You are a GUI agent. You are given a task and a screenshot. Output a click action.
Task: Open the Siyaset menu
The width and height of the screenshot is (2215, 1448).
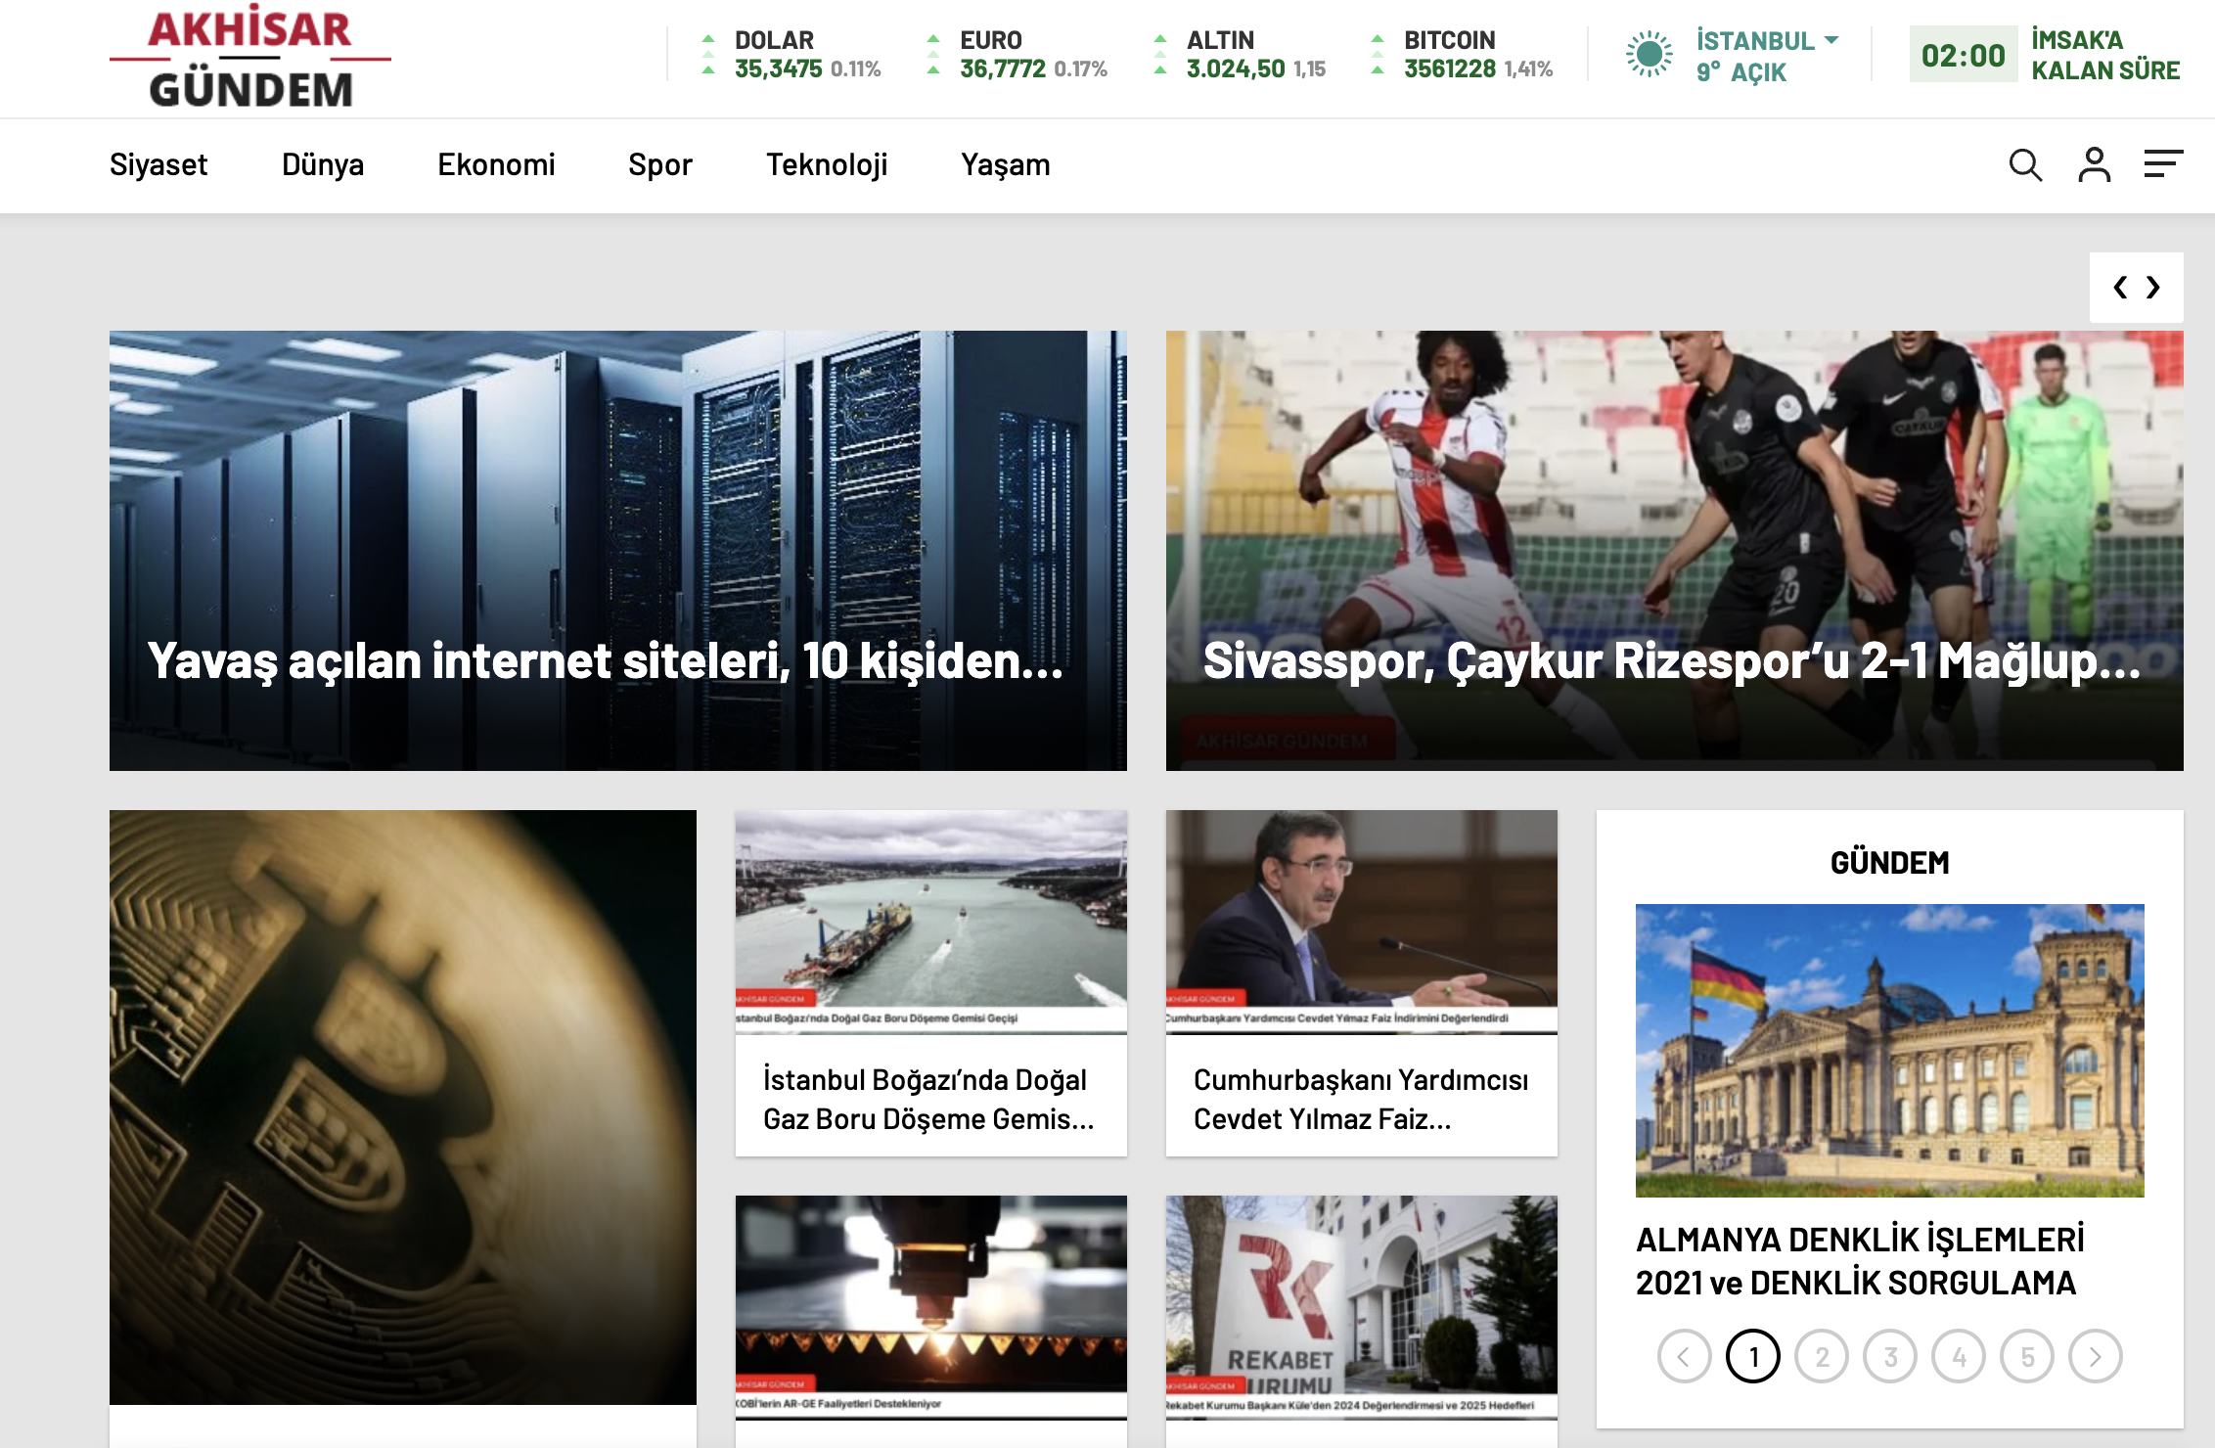[x=158, y=164]
